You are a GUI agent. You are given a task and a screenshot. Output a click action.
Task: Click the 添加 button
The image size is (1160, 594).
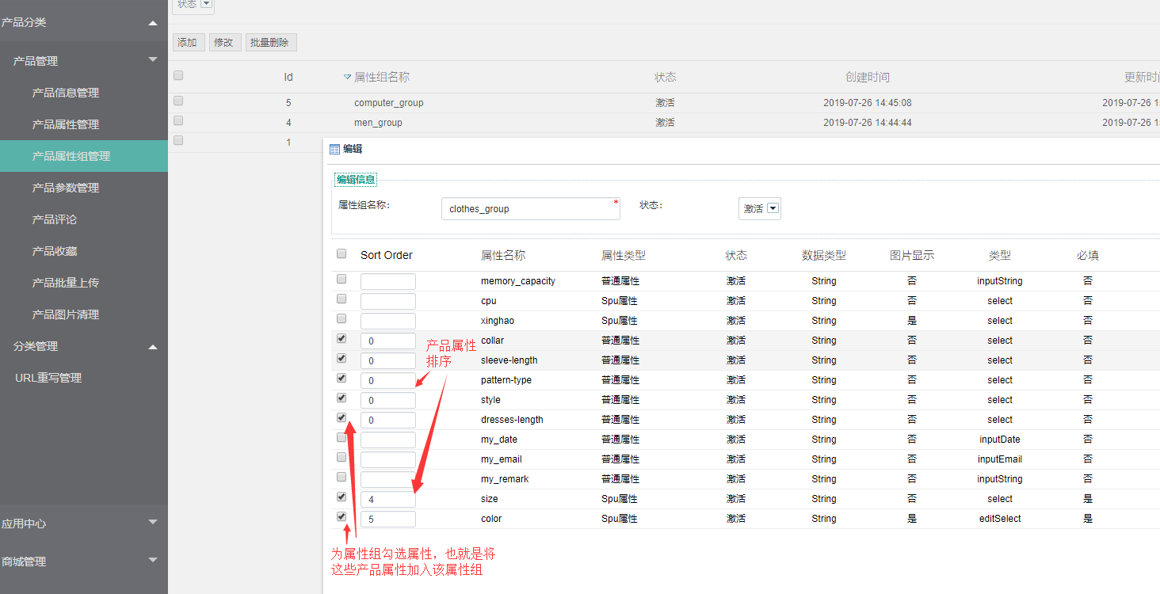click(x=189, y=43)
